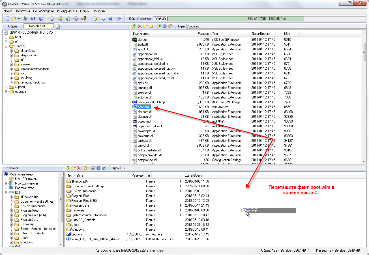Open the Файл menu

(x=8, y=11)
